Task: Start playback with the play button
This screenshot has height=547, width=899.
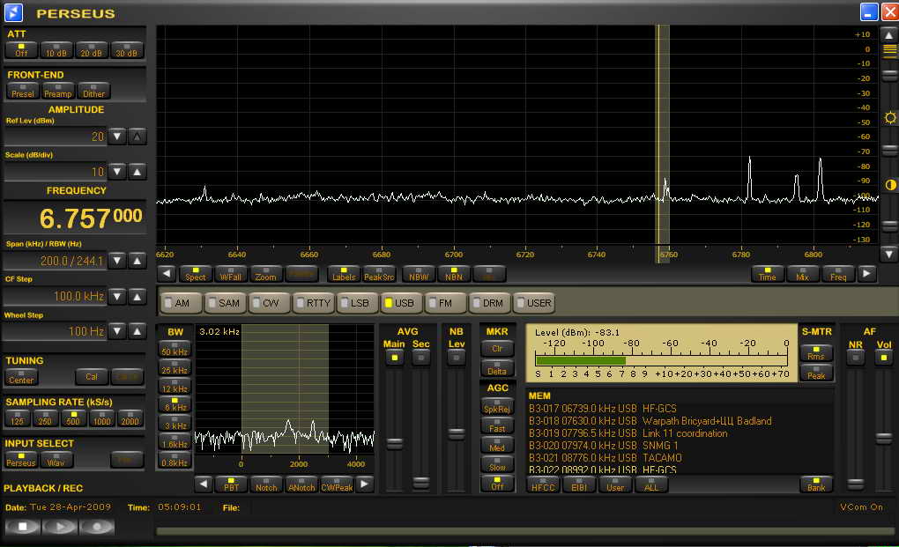Action: click(x=60, y=527)
